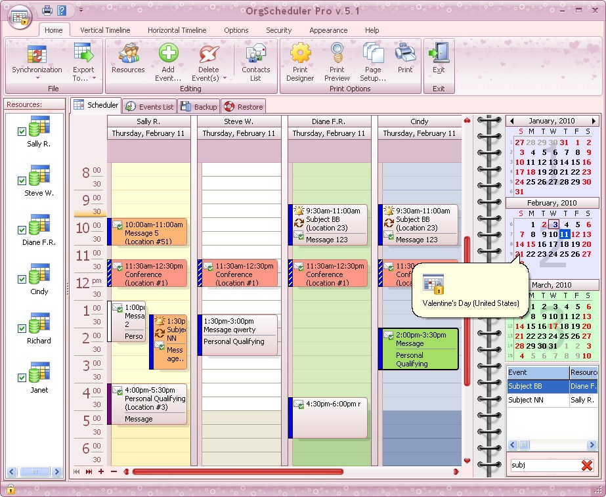Uncheck the Cindy resource checkbox
The width and height of the screenshot is (606, 497).
pos(22,280)
